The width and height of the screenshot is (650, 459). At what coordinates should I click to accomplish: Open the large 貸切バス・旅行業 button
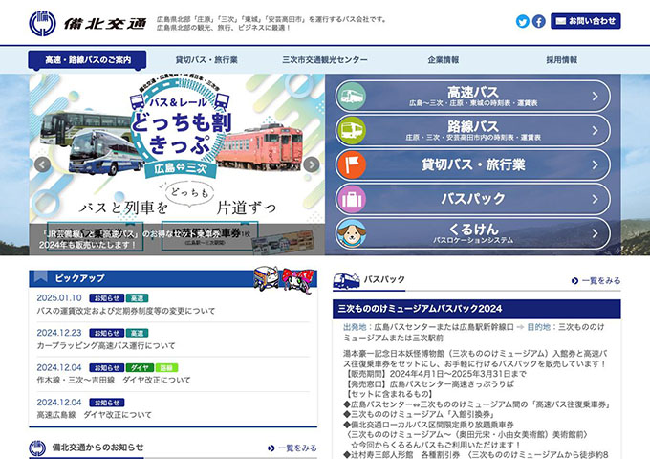472,165
